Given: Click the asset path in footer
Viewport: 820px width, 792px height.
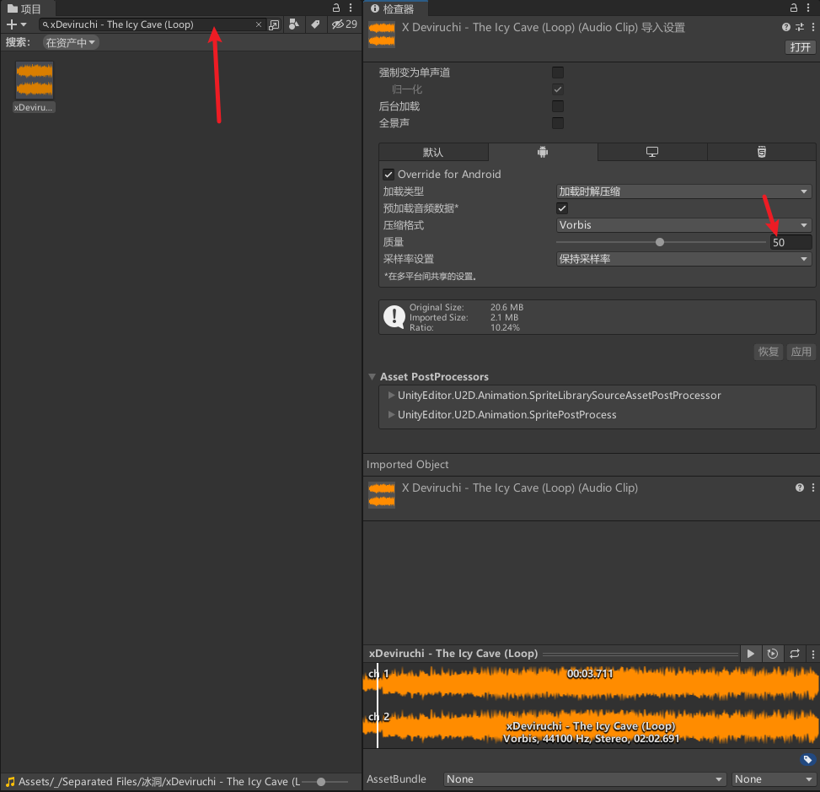Looking at the screenshot, I should point(159,782).
